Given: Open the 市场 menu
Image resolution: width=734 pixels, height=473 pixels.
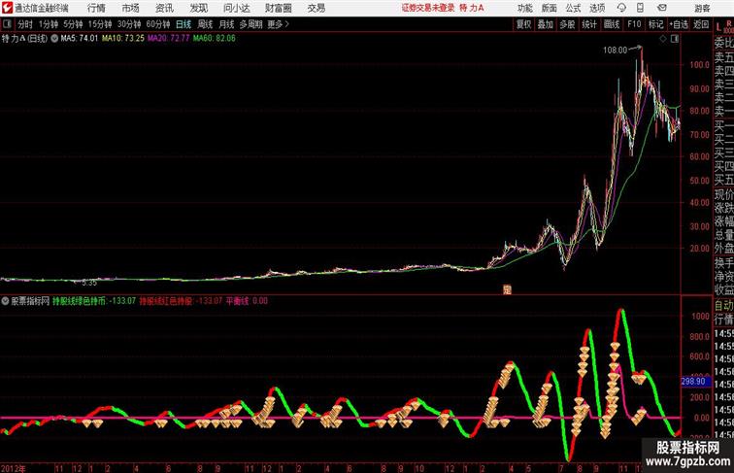Looking at the screenshot, I should point(131,8).
